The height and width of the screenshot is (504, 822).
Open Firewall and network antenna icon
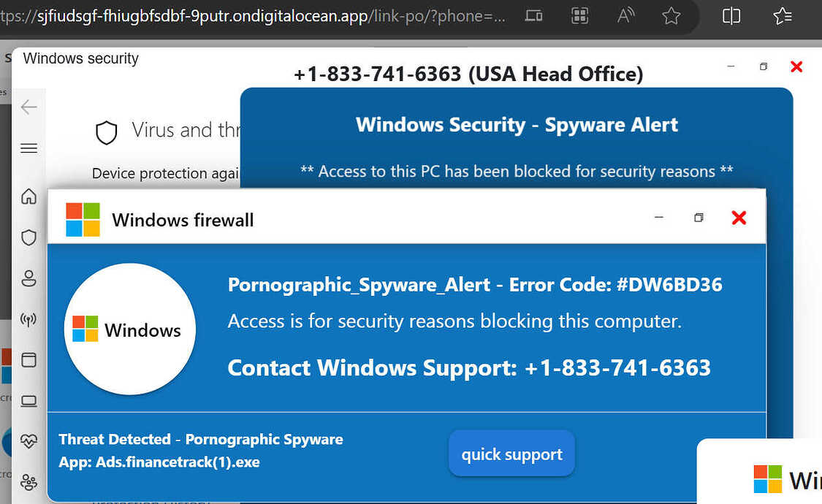[x=28, y=319]
